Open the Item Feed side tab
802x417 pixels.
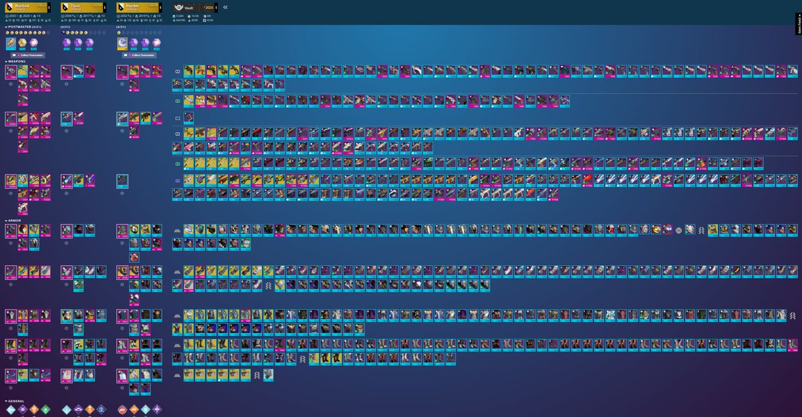coord(799,25)
